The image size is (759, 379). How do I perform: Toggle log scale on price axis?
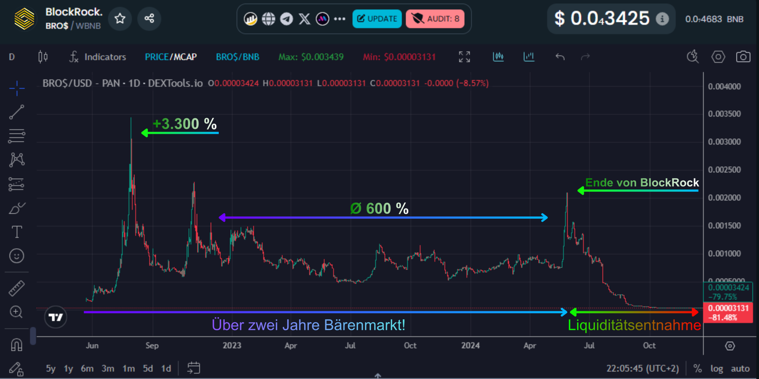pyautogui.click(x=716, y=369)
